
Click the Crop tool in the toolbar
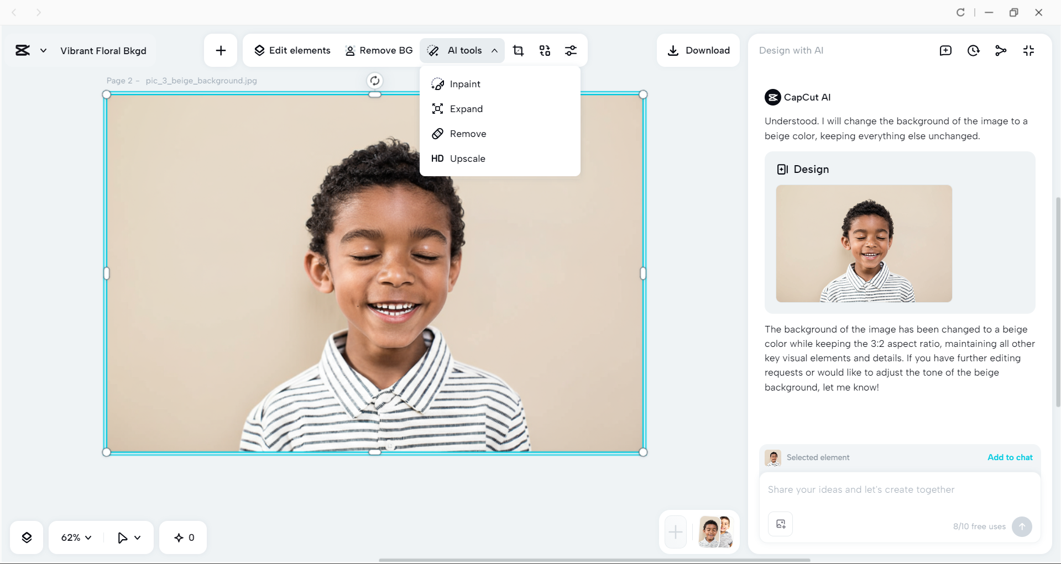(518, 50)
